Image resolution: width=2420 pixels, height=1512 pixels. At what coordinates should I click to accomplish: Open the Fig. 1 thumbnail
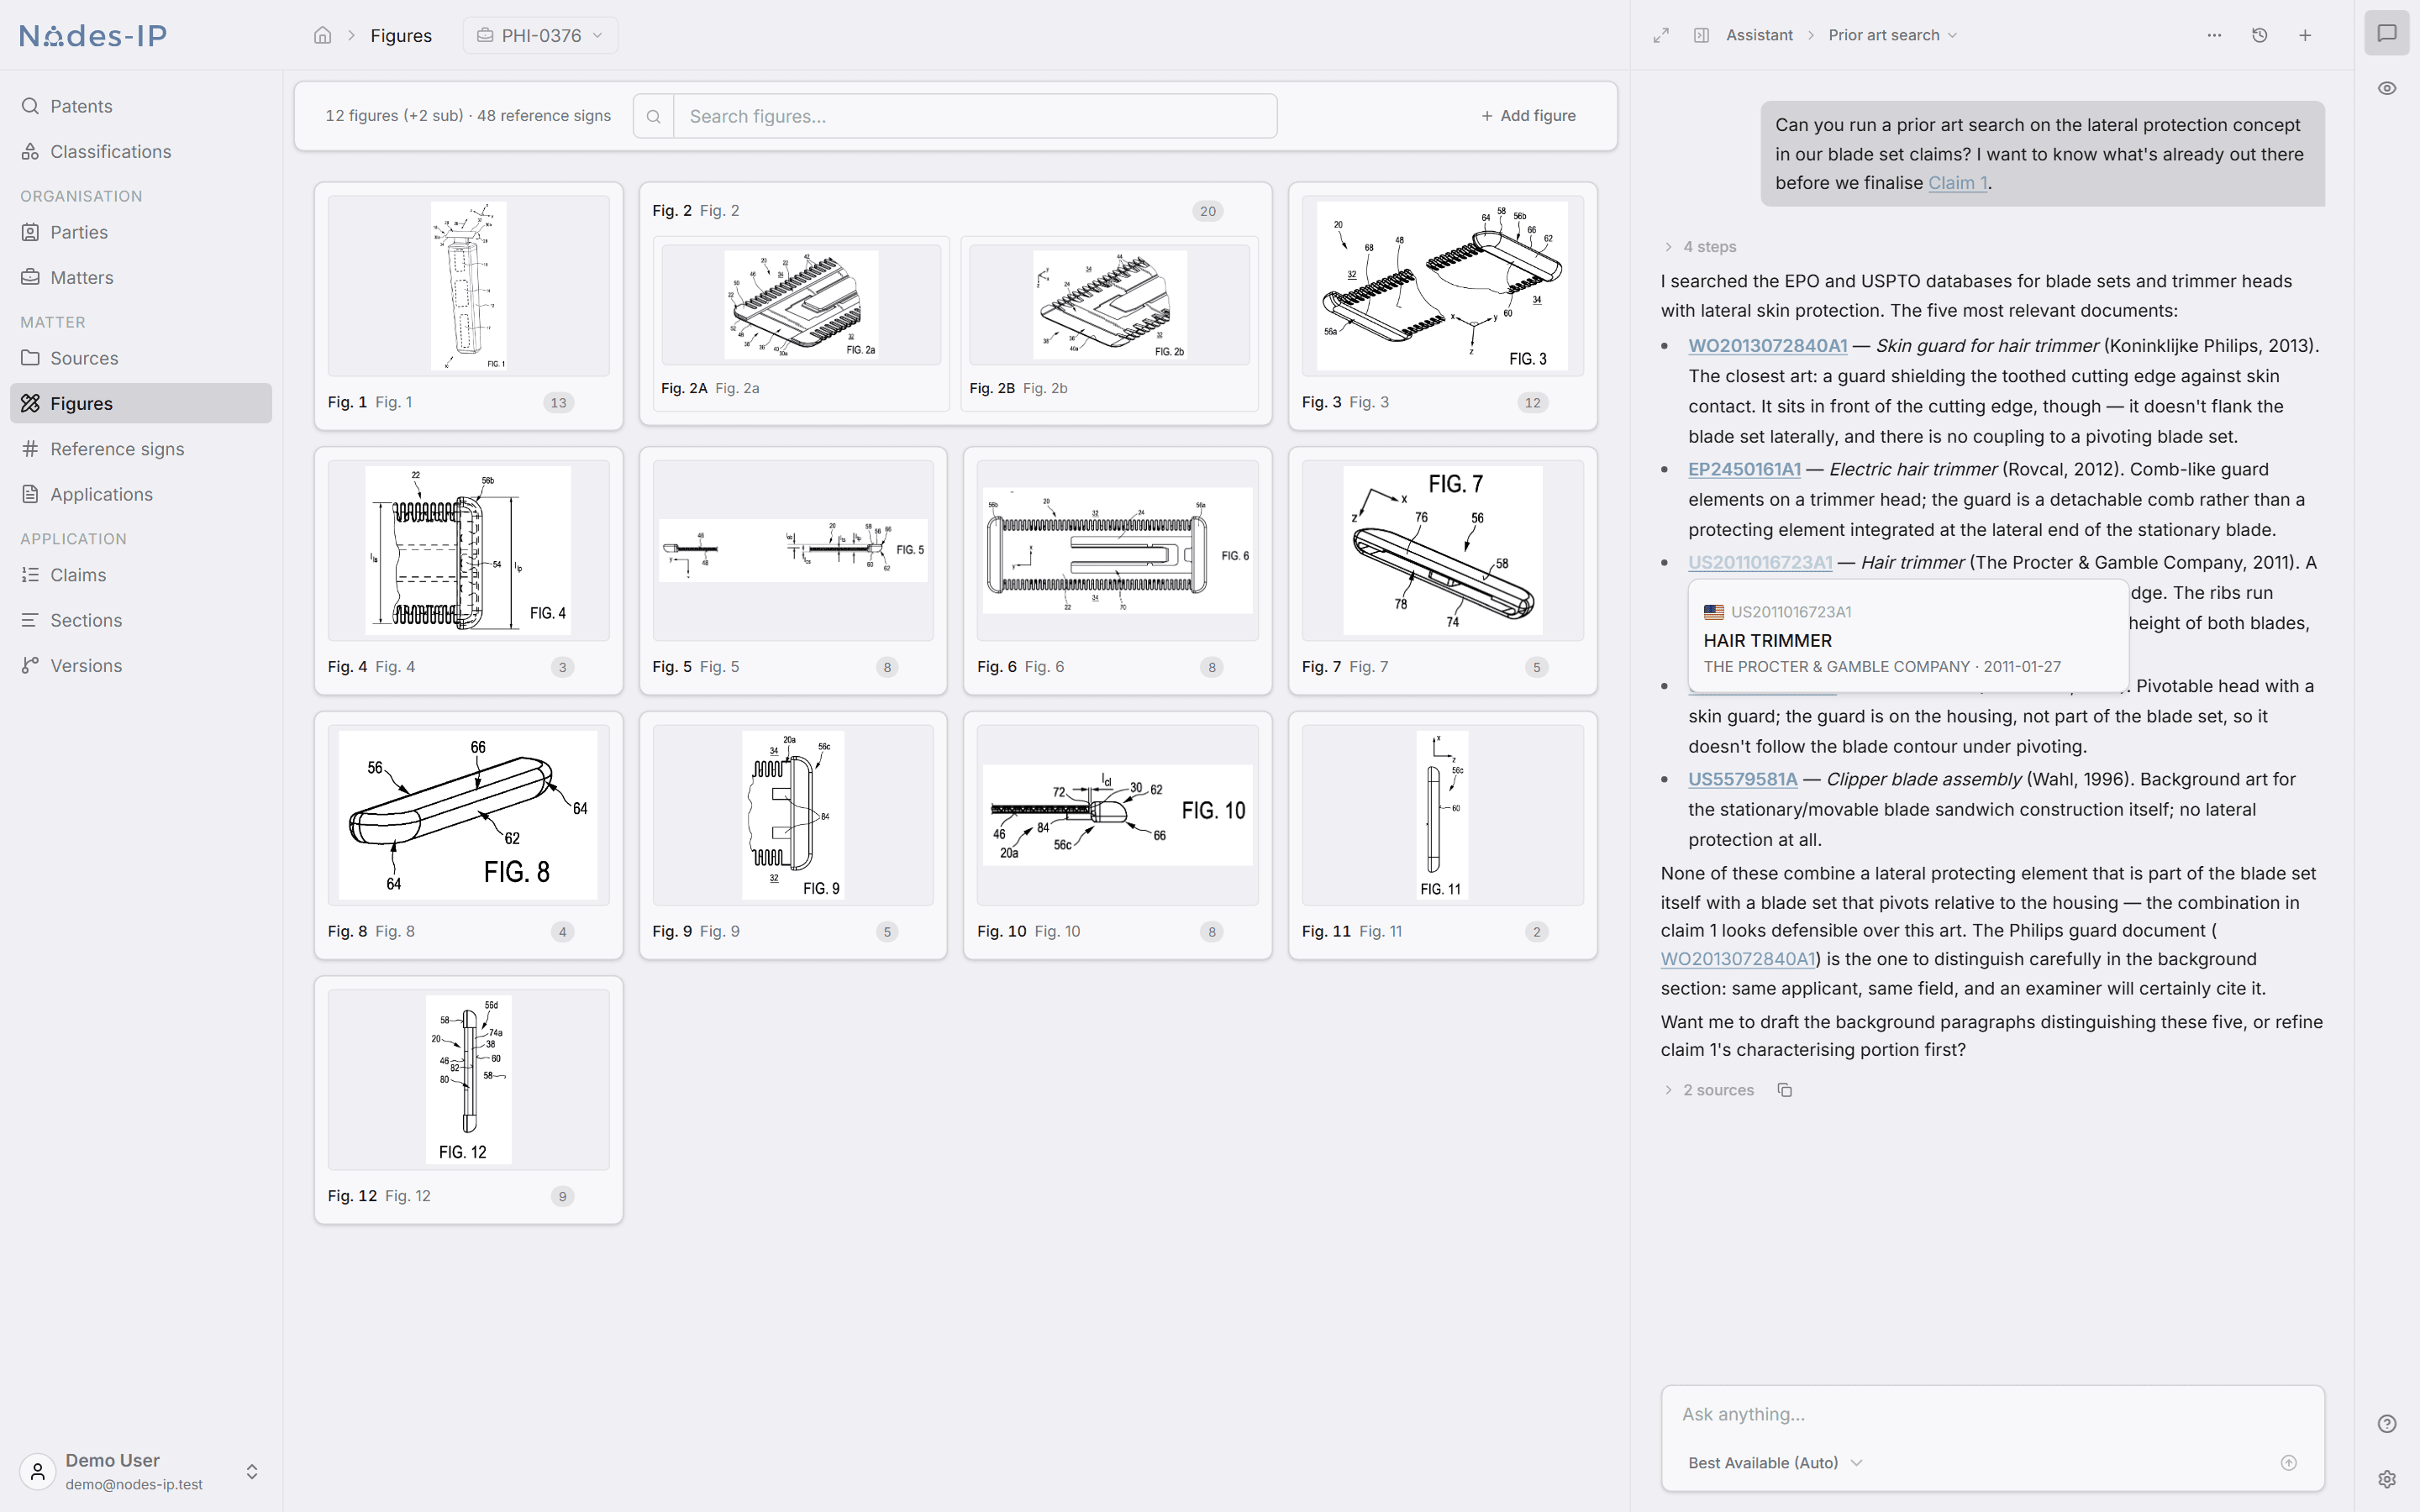point(468,286)
